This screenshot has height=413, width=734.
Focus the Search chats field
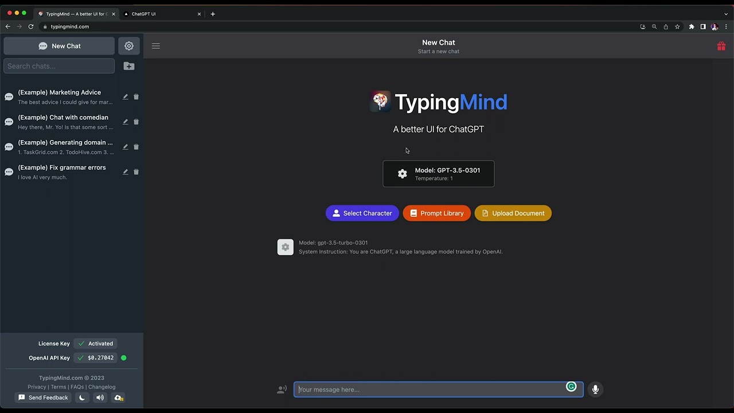[x=59, y=66]
